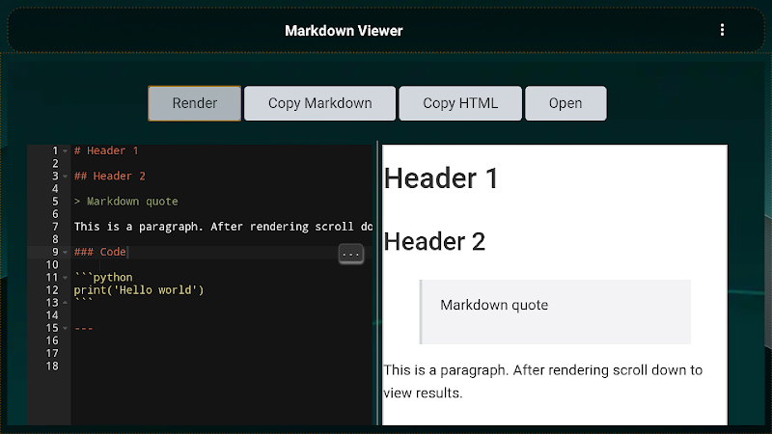Click rendered 'Markdown quote' blockquote
The image size is (772, 434).
(556, 312)
